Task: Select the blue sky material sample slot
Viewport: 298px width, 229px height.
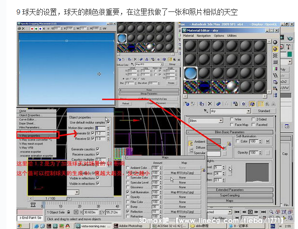Action: (190, 73)
